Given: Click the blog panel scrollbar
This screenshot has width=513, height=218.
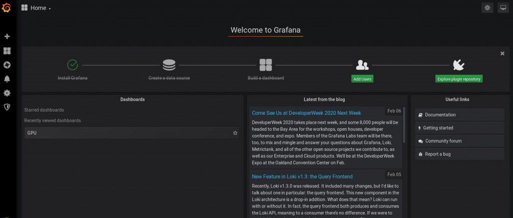Looking at the screenshot, I should coord(404,125).
